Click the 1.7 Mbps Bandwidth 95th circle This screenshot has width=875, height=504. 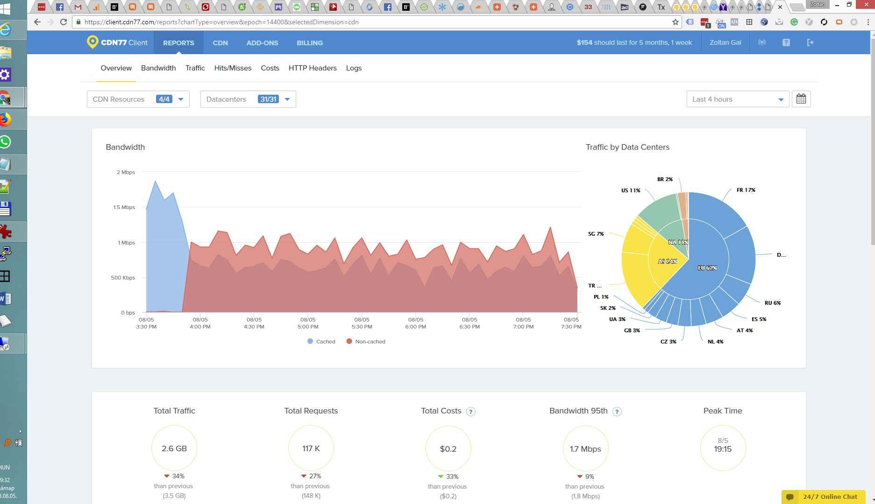pyautogui.click(x=585, y=448)
